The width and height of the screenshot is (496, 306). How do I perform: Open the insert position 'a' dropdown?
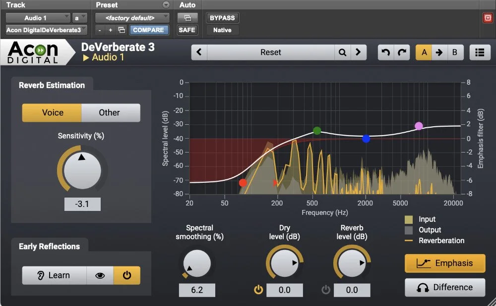coord(79,18)
